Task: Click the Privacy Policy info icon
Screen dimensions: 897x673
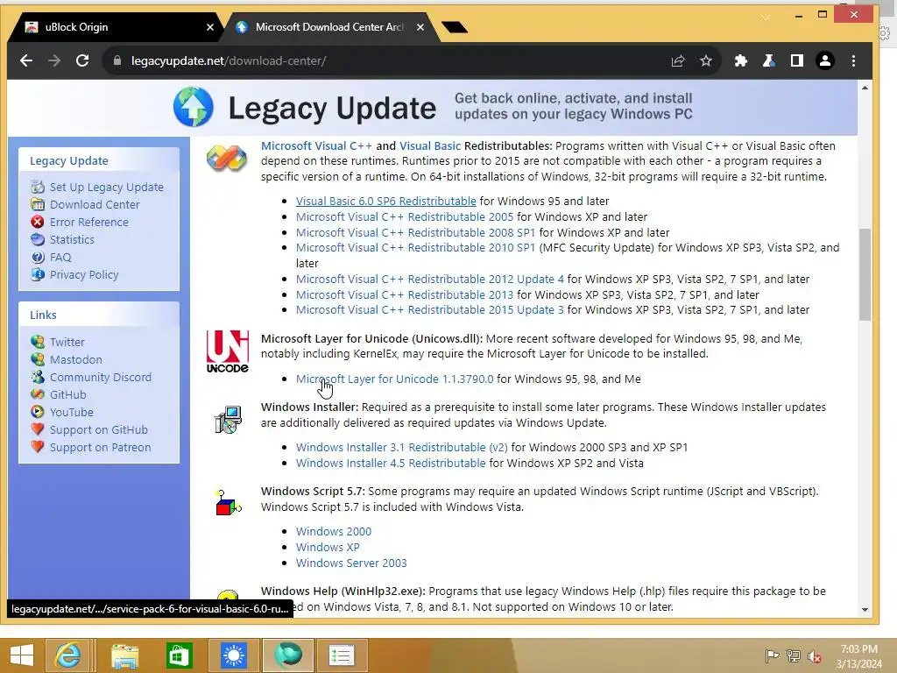Action: 38,274
